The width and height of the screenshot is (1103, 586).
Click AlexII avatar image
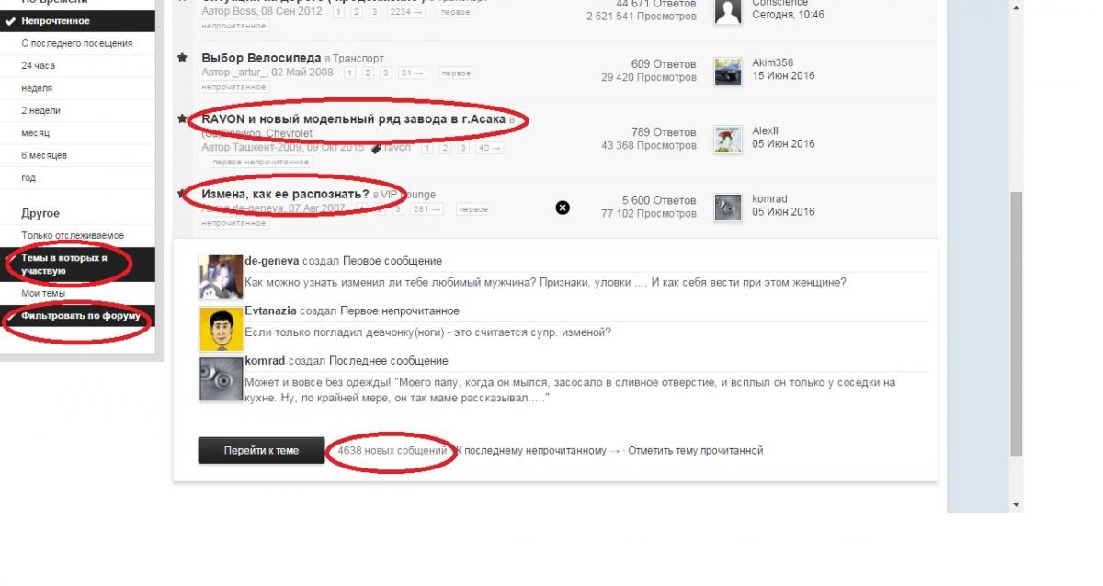click(x=728, y=140)
